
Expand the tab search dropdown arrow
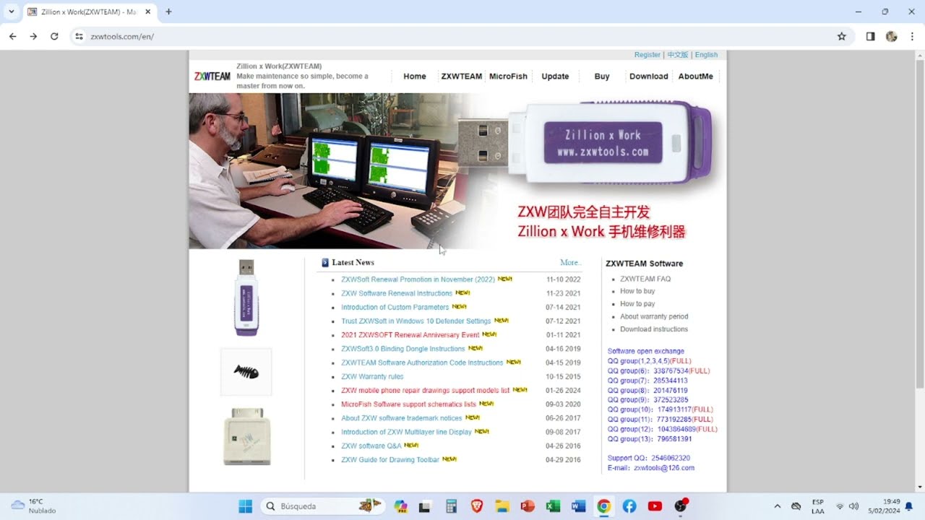[x=11, y=12]
